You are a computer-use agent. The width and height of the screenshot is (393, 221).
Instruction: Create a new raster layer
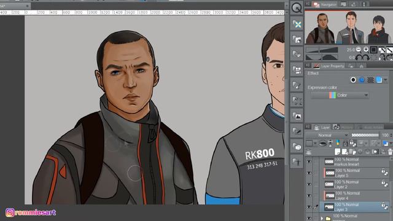337,152
